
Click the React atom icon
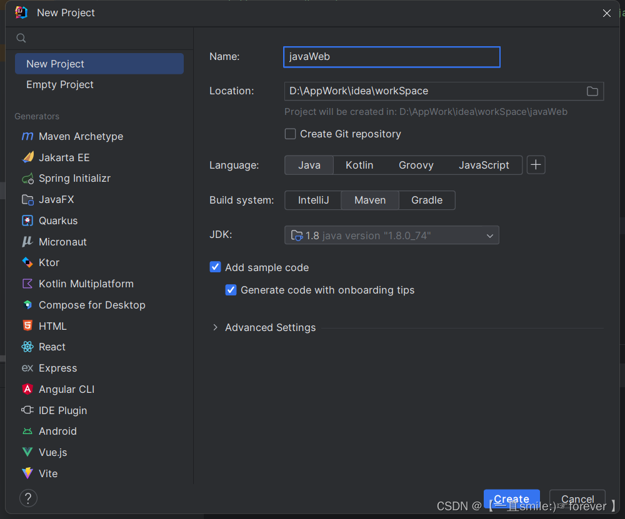(27, 347)
